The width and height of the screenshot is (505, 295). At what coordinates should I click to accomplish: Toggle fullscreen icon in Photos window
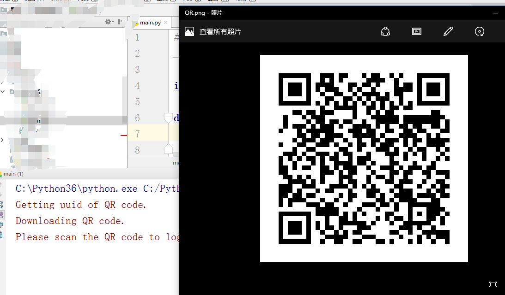point(493,284)
